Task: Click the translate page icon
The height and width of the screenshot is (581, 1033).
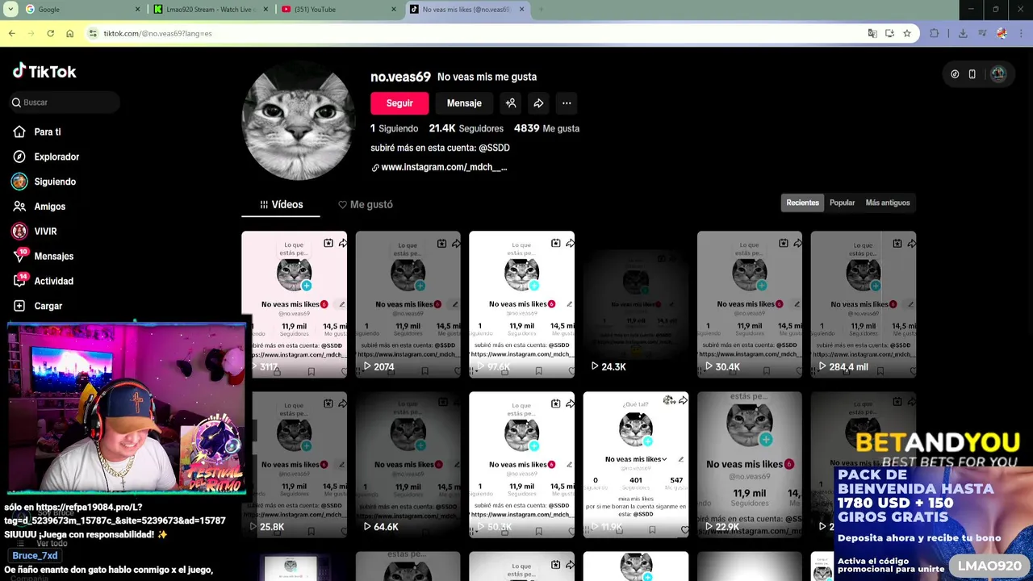Action: coord(872,33)
